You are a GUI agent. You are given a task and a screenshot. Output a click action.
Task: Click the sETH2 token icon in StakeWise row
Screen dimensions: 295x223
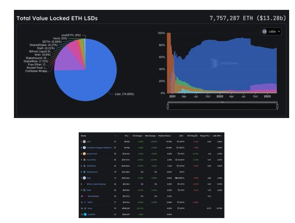coord(178,166)
